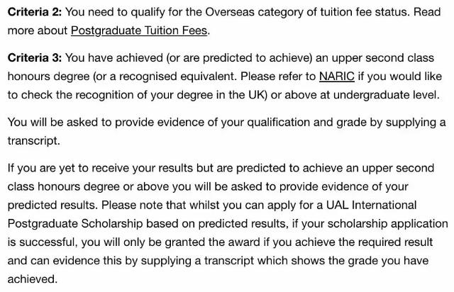Click the bold Criteria 3 heading
The image size is (454, 292).
coord(35,58)
